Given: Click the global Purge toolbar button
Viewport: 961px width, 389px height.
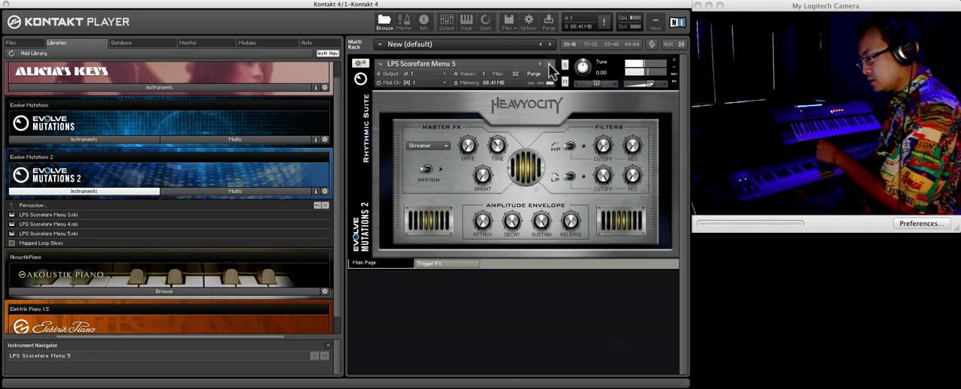Looking at the screenshot, I should tap(549, 22).
